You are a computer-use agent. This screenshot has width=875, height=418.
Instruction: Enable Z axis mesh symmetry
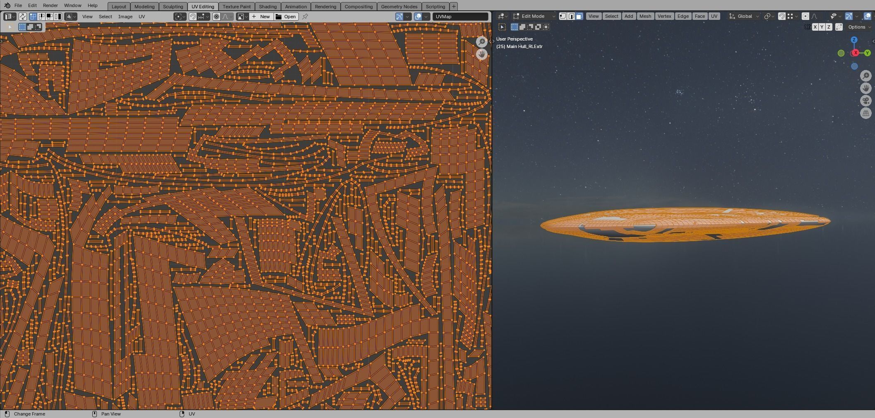point(829,27)
